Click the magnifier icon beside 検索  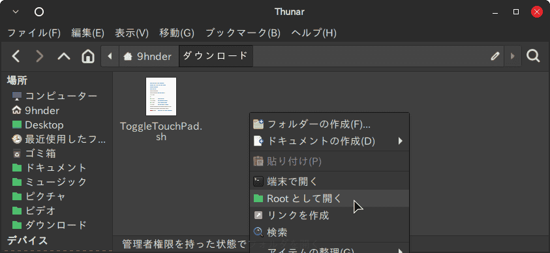pyautogui.click(x=258, y=232)
